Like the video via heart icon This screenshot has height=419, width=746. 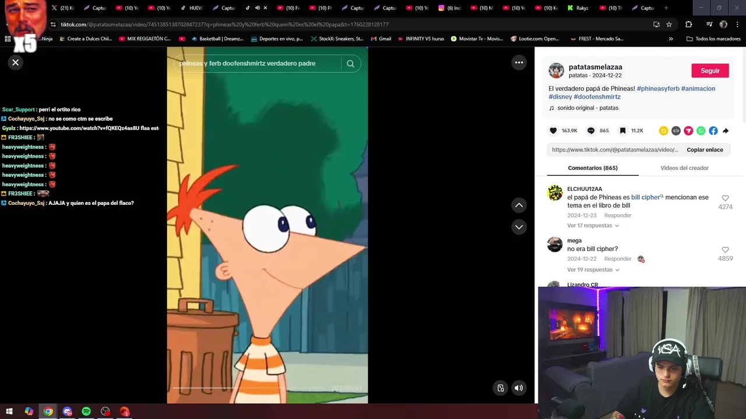553,131
